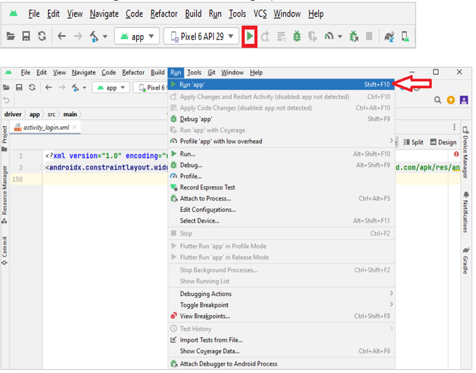The image size is (476, 373).
Task: Click the Save All icon in top toolbar
Action: (x=26, y=36)
